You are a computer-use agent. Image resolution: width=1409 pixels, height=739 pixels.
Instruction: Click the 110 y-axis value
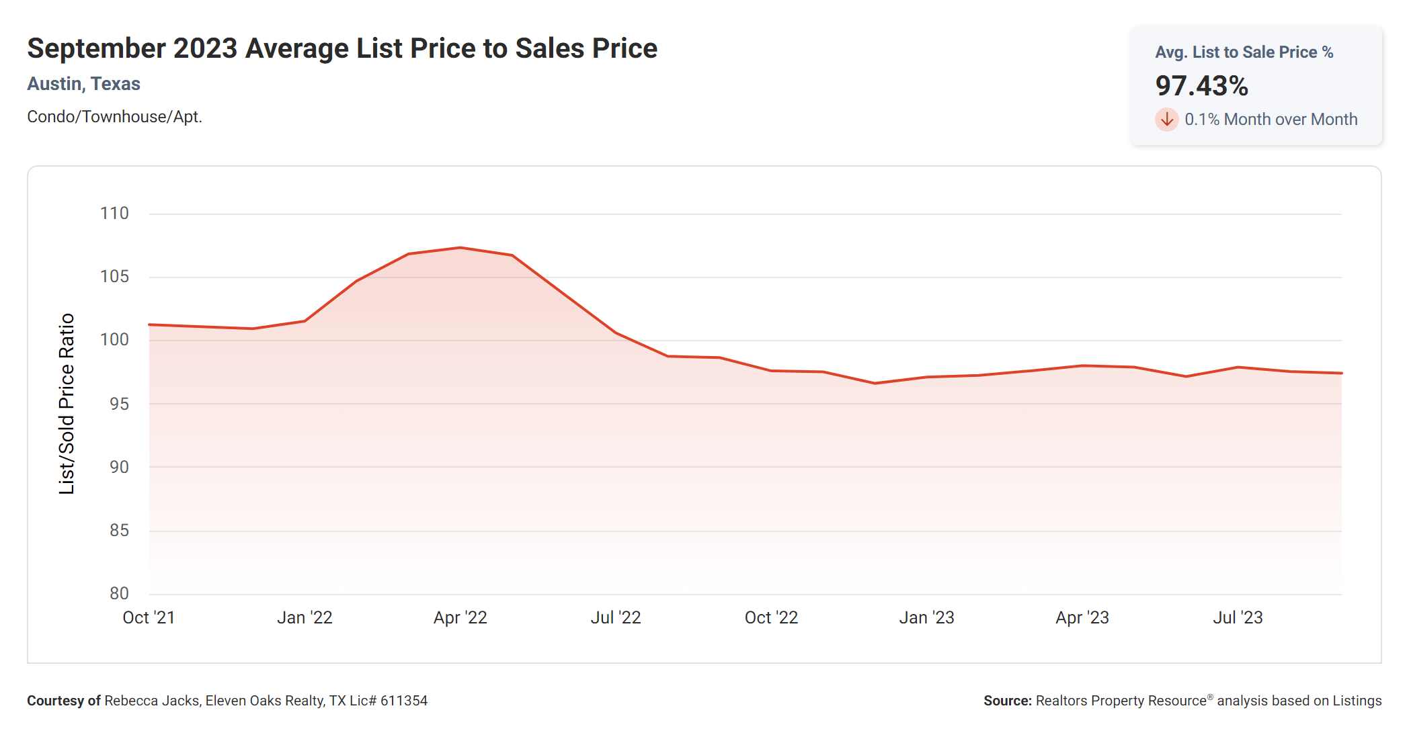click(114, 214)
